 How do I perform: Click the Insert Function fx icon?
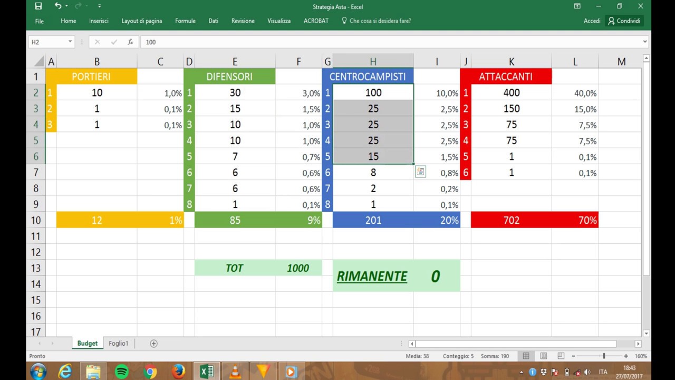(130, 42)
